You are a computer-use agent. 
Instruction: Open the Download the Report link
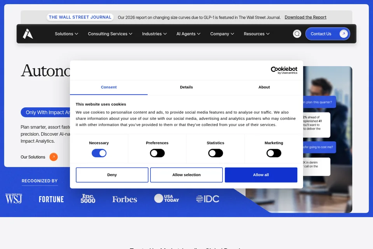[x=305, y=18]
